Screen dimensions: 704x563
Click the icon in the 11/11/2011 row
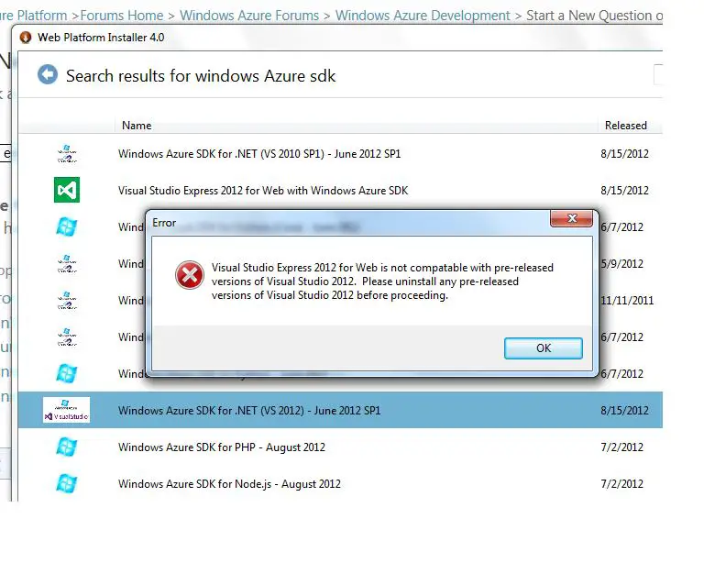67,301
